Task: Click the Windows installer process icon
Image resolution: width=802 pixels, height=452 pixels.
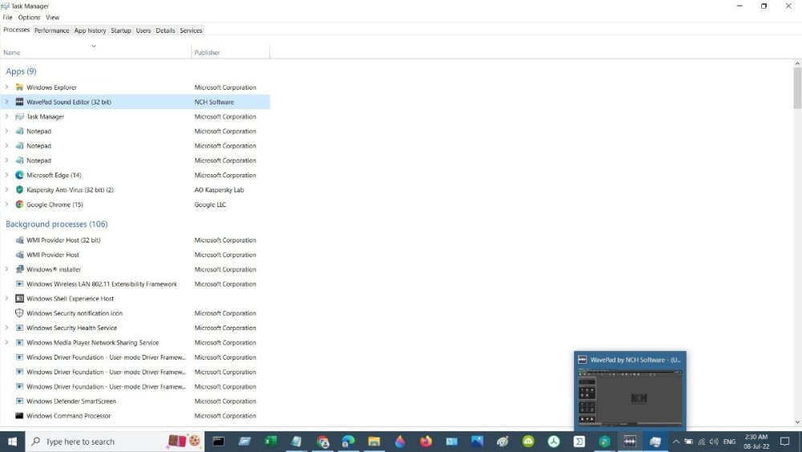Action: (x=19, y=269)
